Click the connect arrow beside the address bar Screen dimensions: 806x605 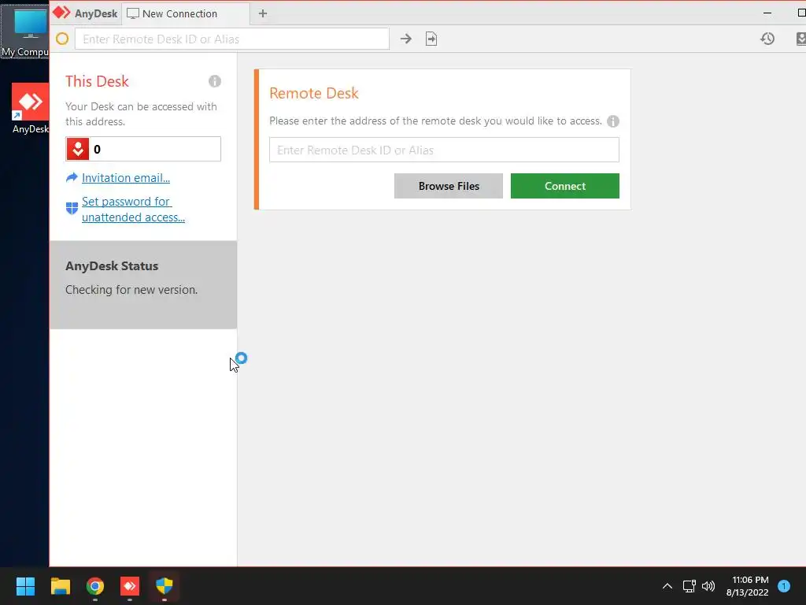[406, 39]
